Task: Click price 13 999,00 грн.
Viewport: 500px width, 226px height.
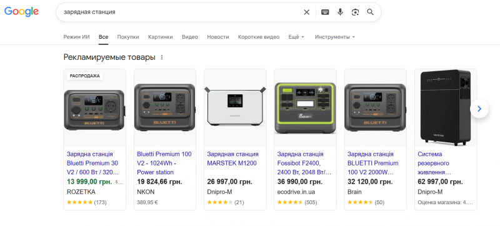Action: point(89,182)
